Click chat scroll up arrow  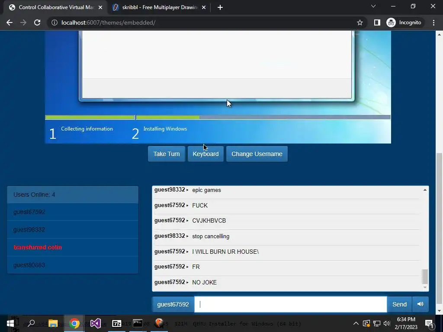click(425, 190)
